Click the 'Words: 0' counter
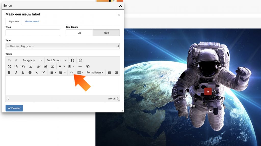 pyautogui.click(x=113, y=99)
